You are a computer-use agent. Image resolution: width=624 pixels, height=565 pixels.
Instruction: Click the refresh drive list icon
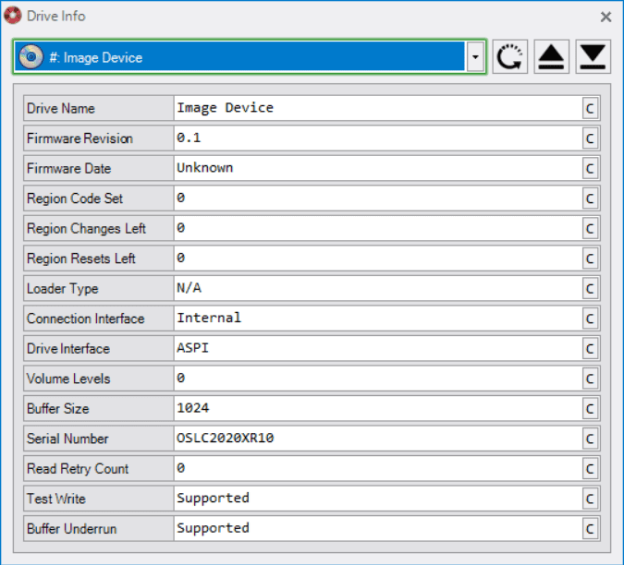point(509,57)
